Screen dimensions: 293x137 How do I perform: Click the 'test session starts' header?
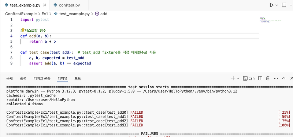[x=149, y=87]
